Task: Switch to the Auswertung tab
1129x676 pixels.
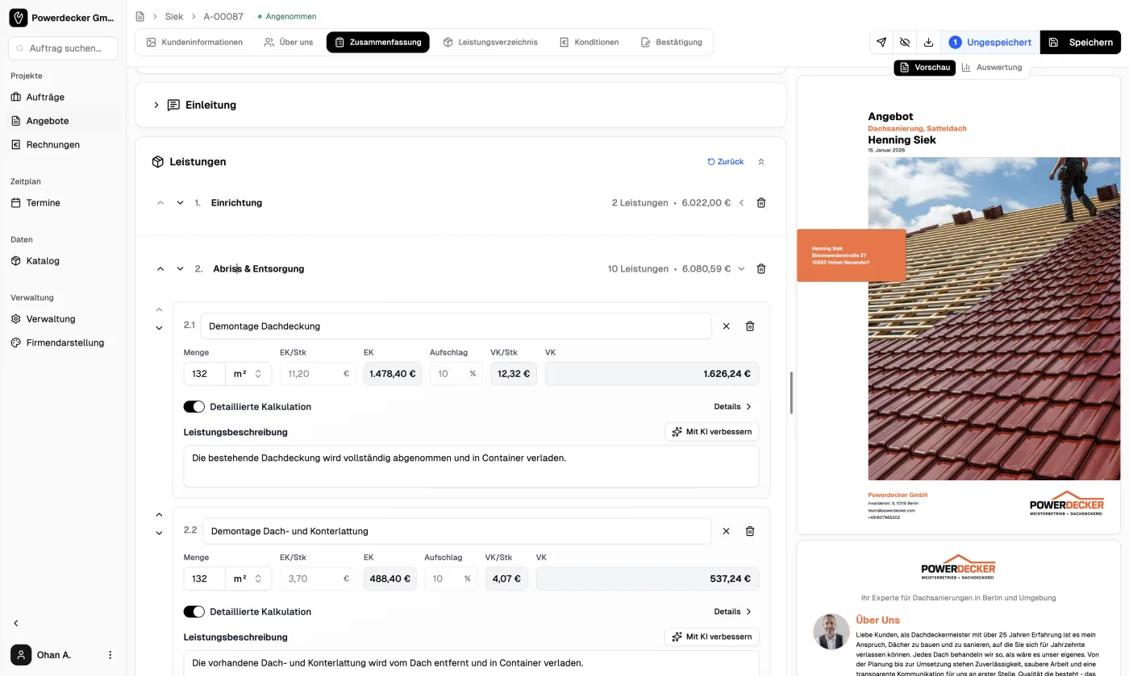Action: (992, 68)
